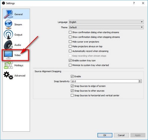Viewport: 148px width, 140px height.
Task: Click the help question mark icon
Action: [x=134, y=3]
